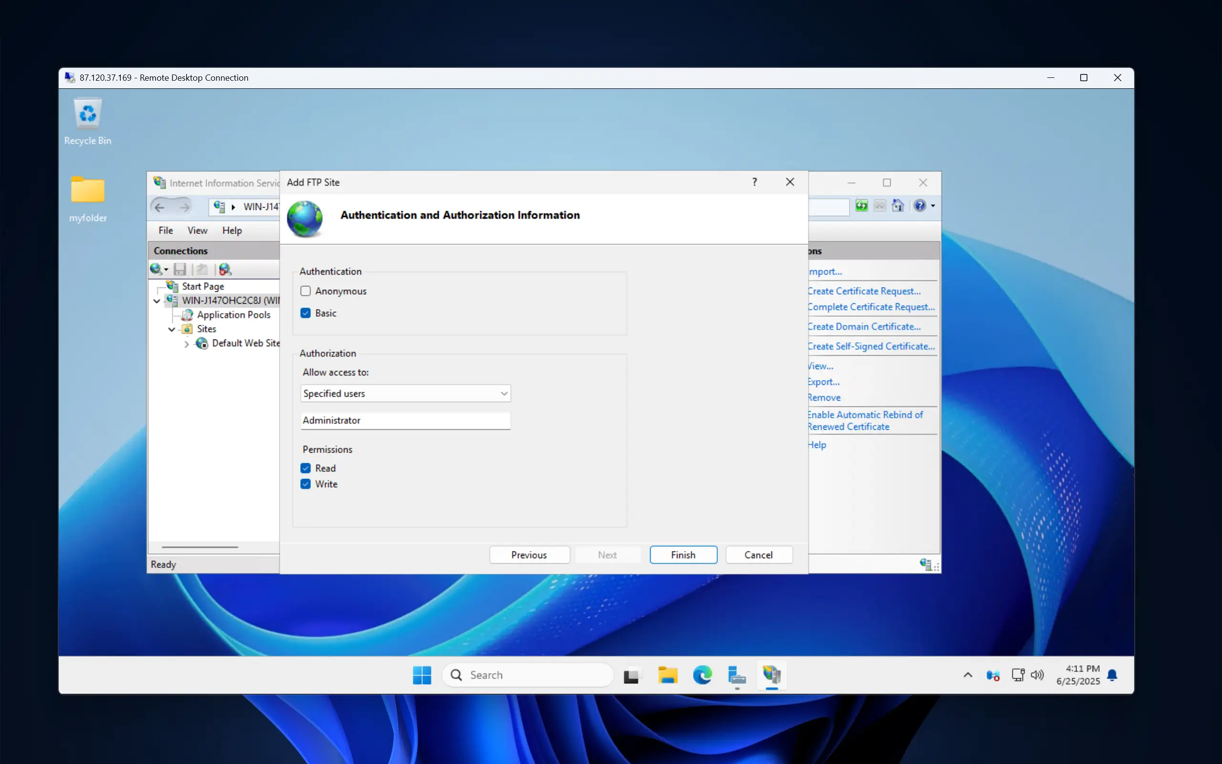Click the home icon in IIS toolbar
The width and height of the screenshot is (1222, 764).
898,206
